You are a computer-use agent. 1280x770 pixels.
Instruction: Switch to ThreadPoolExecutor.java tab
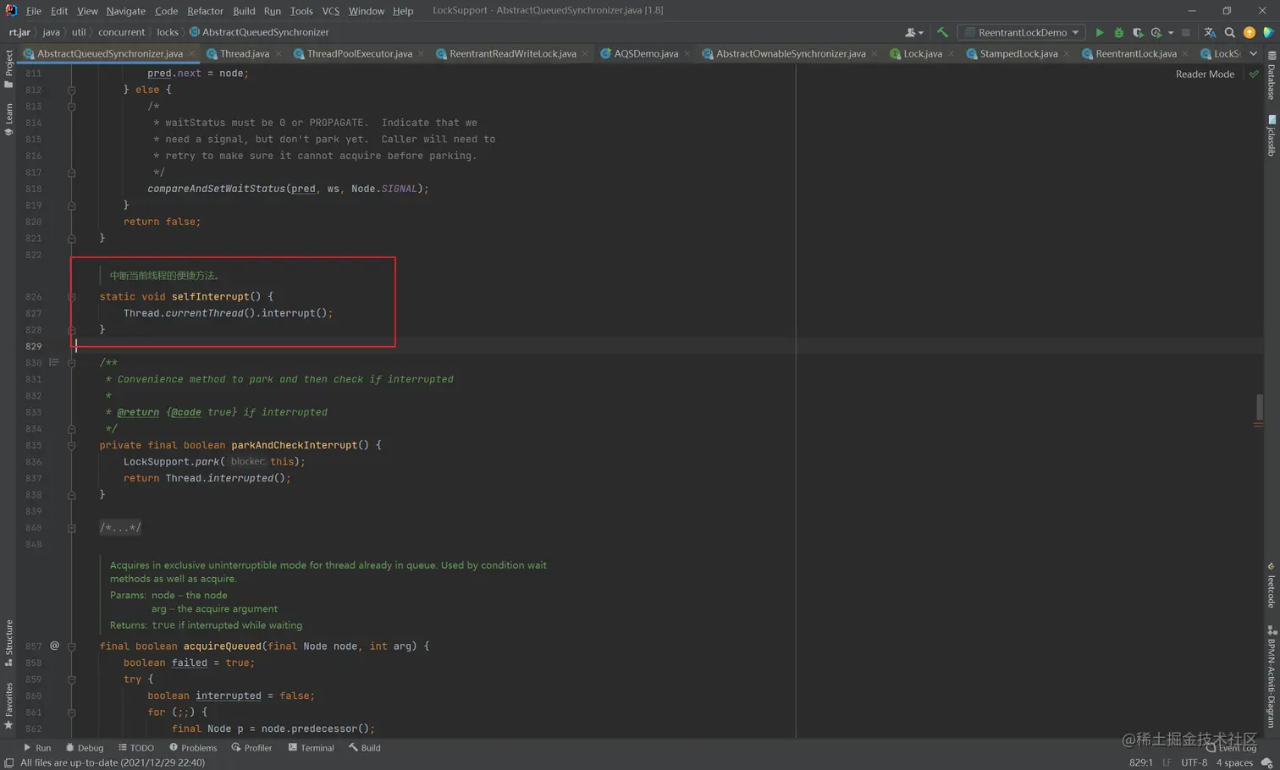[359, 53]
